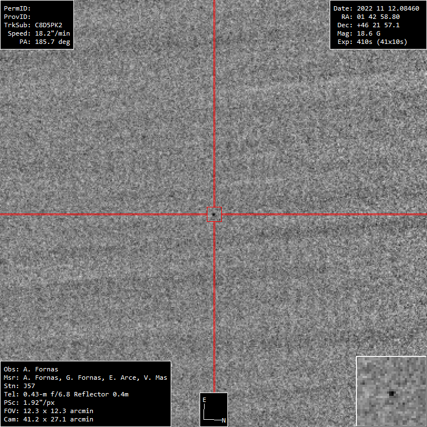Click the Tel 0.43-m f/6.8 Reflector line

(66, 394)
